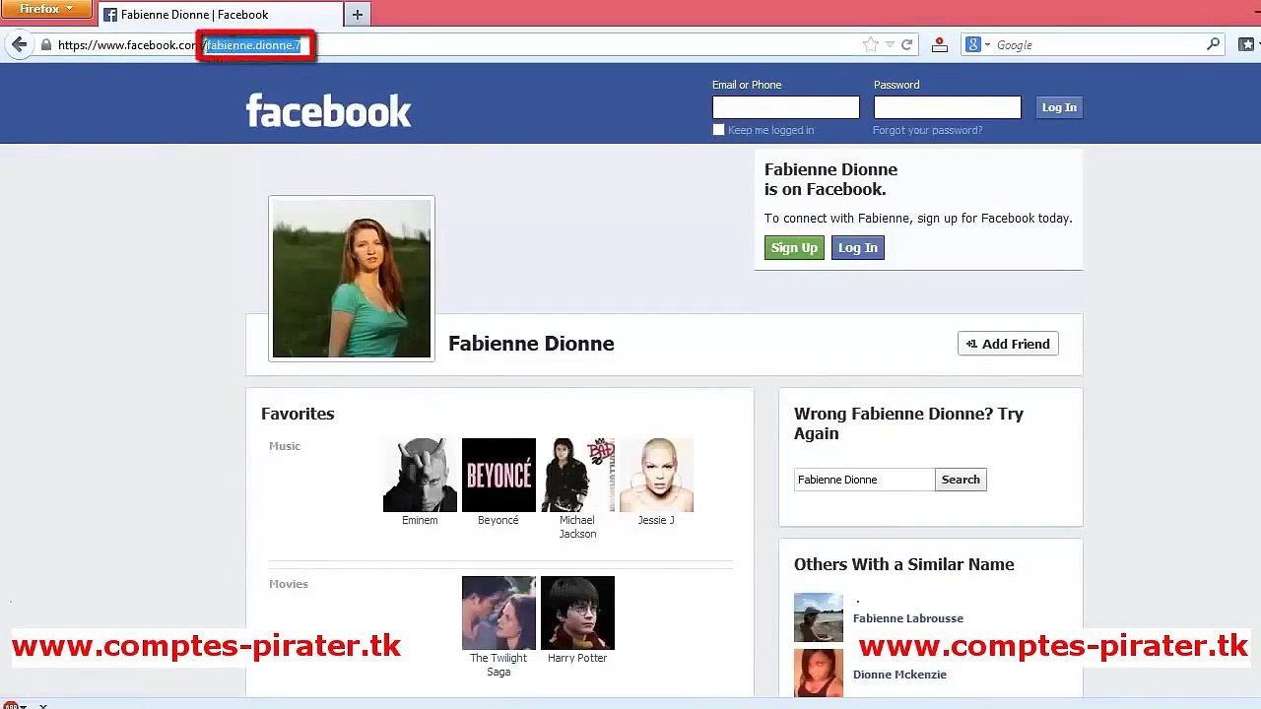This screenshot has width=1261, height=709.
Task: Open the address bar history dropdown arrow
Action: pyautogui.click(x=890, y=44)
